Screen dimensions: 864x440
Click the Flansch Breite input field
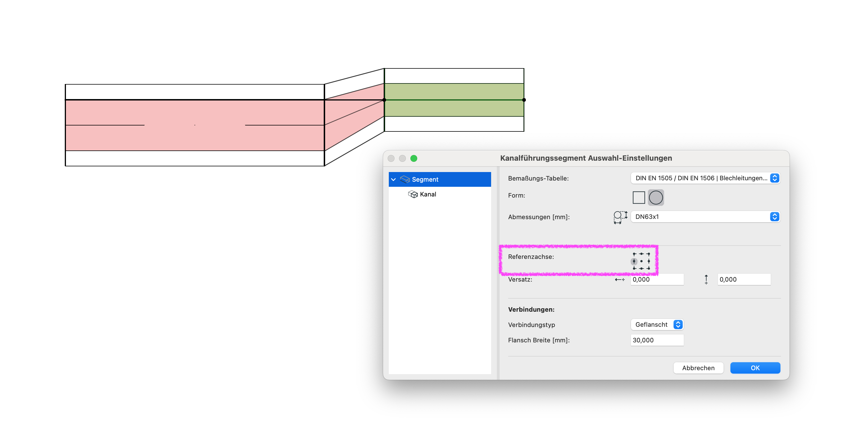657,340
